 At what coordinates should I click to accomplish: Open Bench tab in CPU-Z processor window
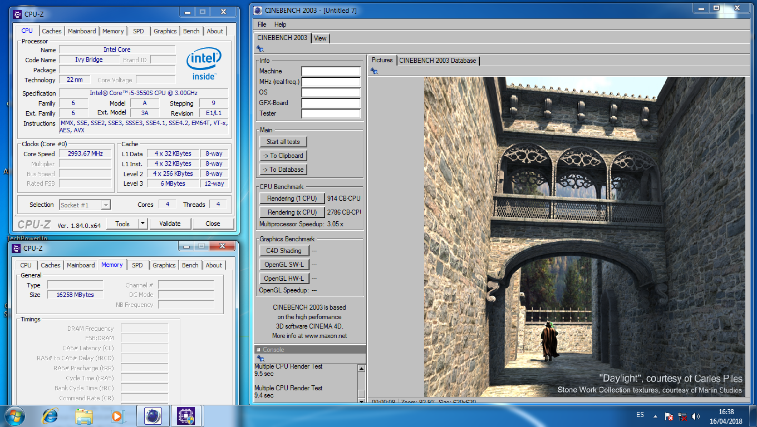(x=191, y=31)
